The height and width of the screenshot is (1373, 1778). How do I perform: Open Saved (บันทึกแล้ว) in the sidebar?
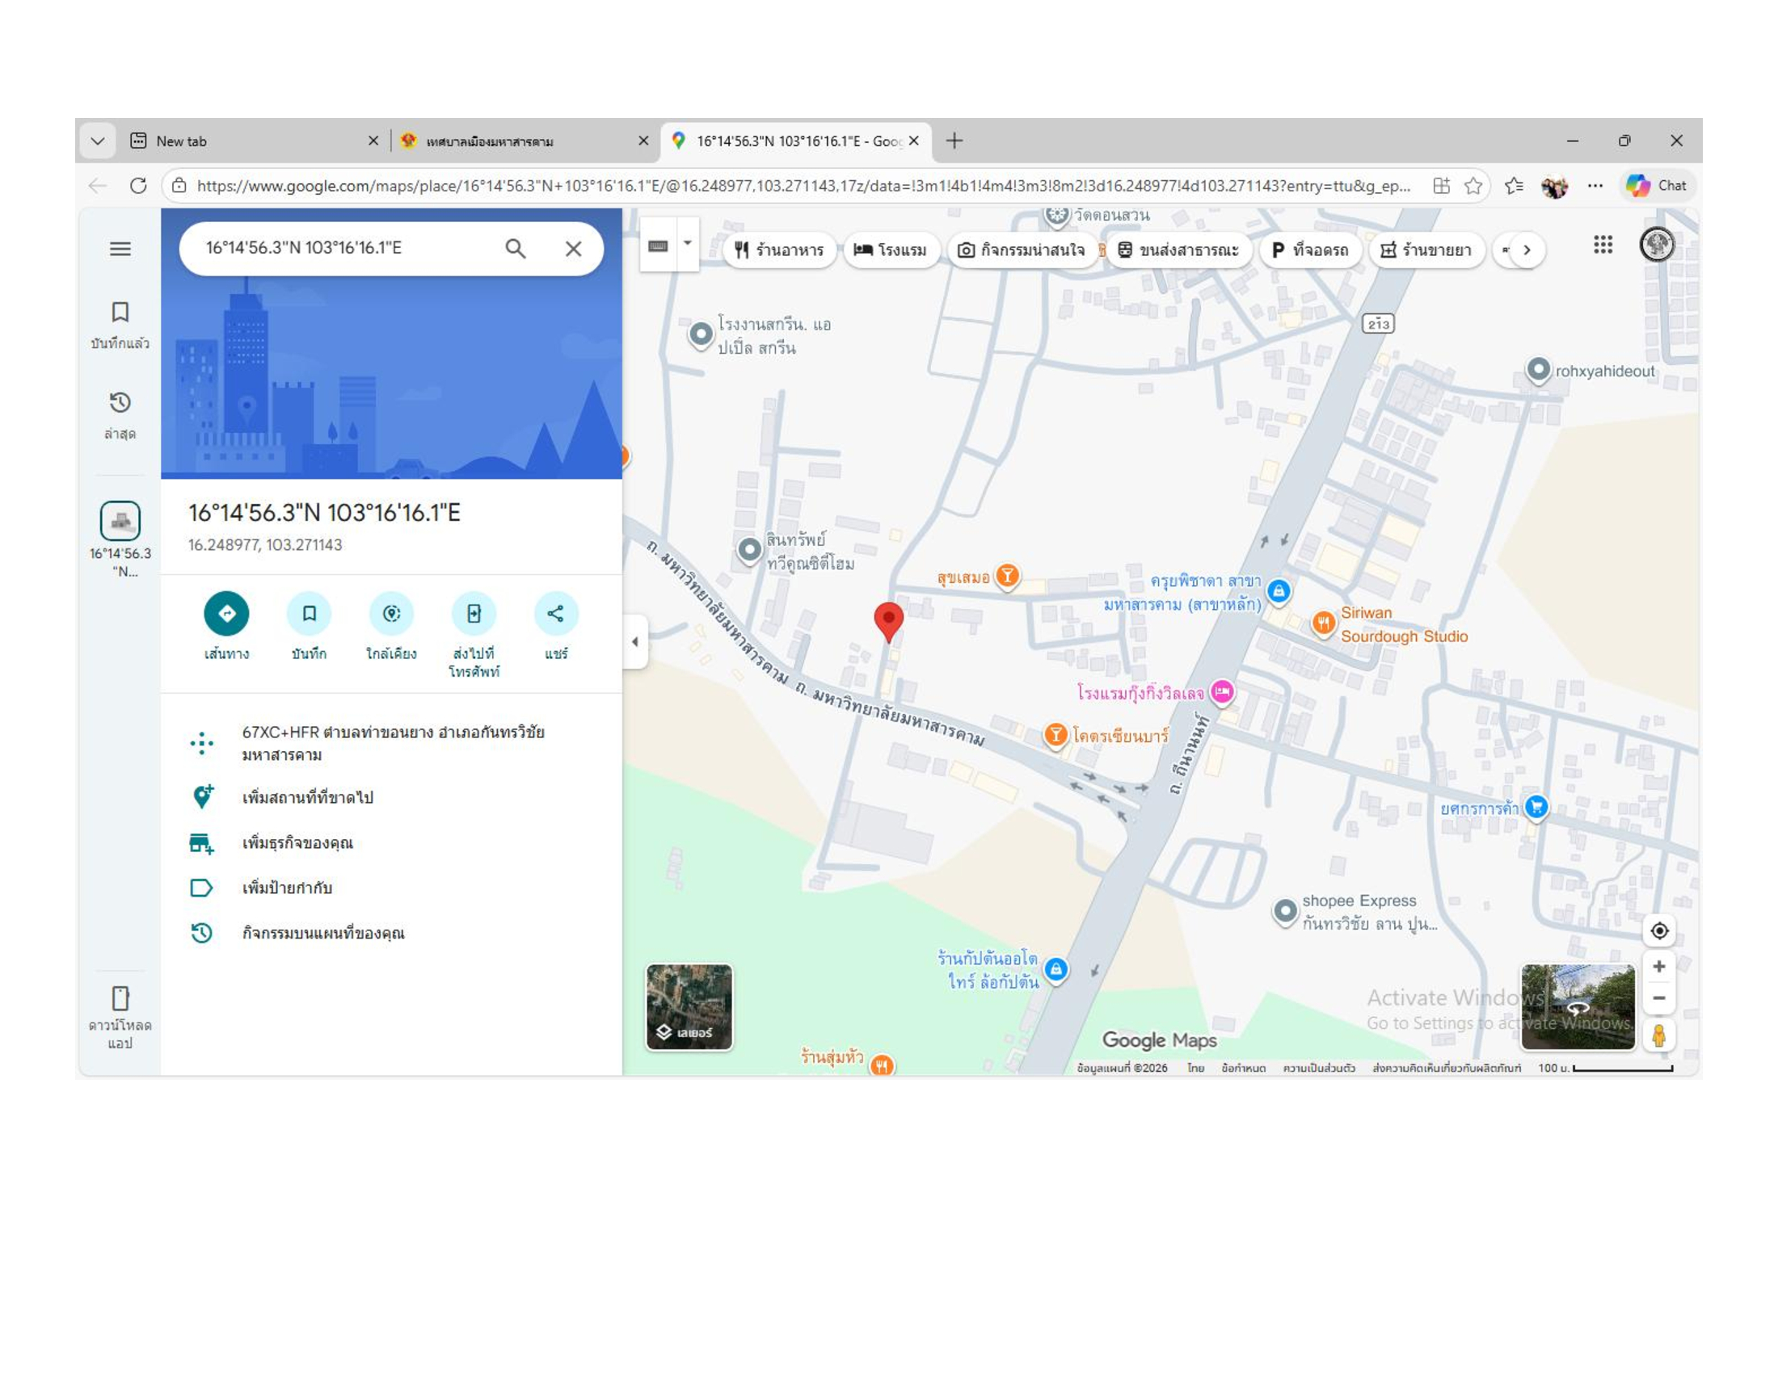click(x=120, y=324)
